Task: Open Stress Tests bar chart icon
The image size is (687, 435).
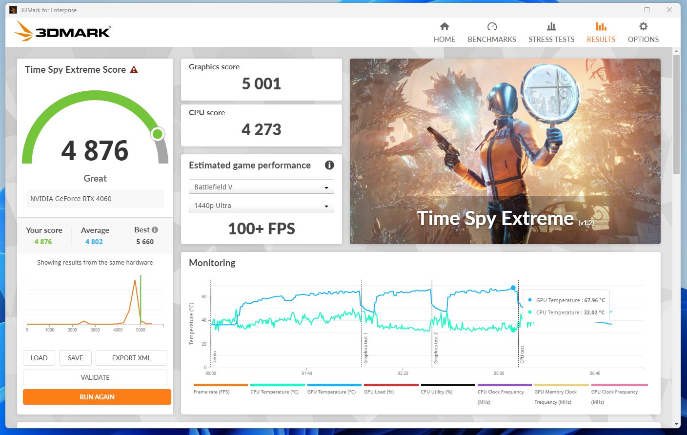Action: pos(551,27)
